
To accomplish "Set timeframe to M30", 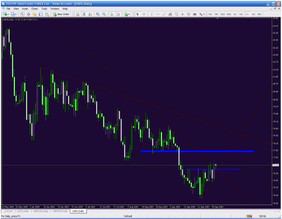I will (229, 14).
